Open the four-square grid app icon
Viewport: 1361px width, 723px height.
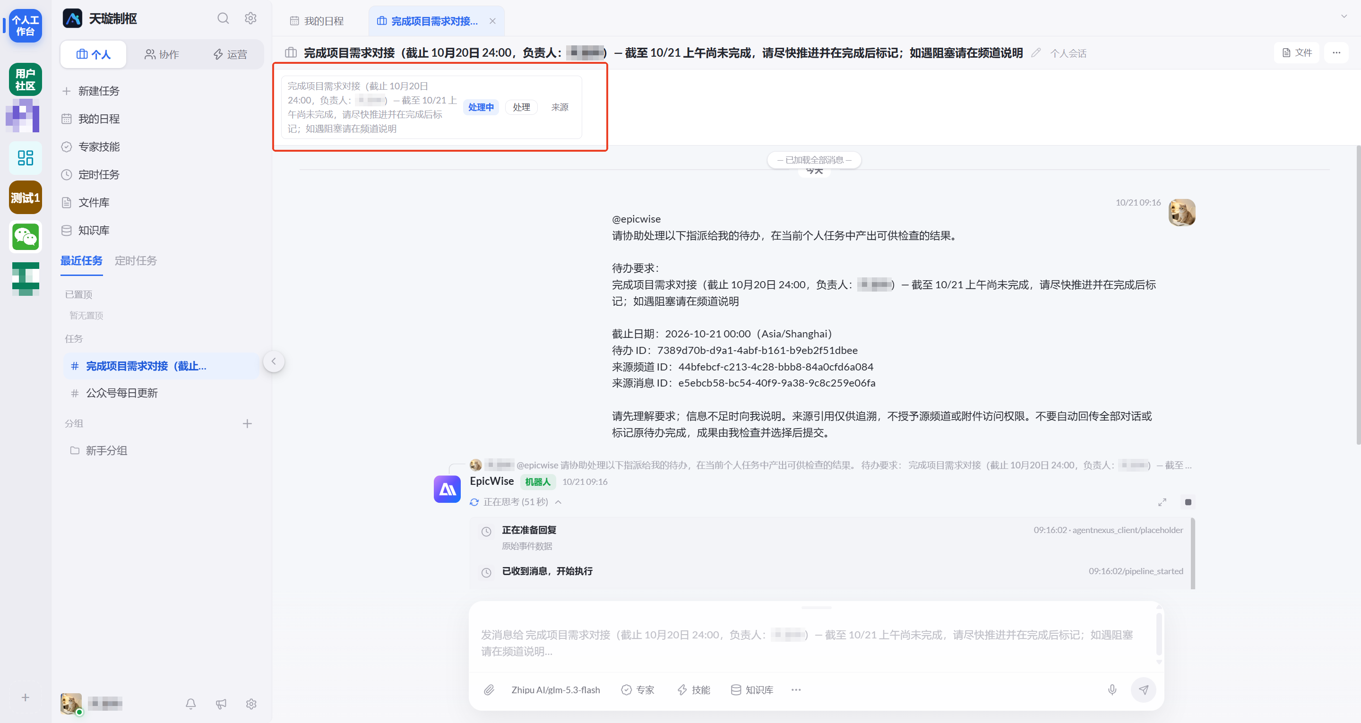click(26, 157)
